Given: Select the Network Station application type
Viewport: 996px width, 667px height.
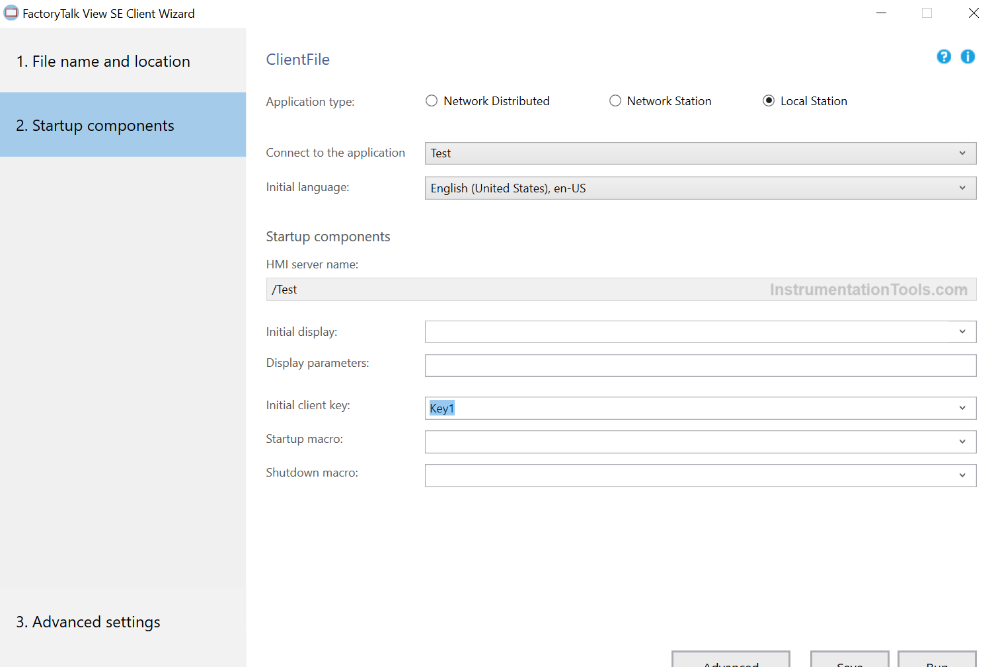Looking at the screenshot, I should (x=615, y=100).
